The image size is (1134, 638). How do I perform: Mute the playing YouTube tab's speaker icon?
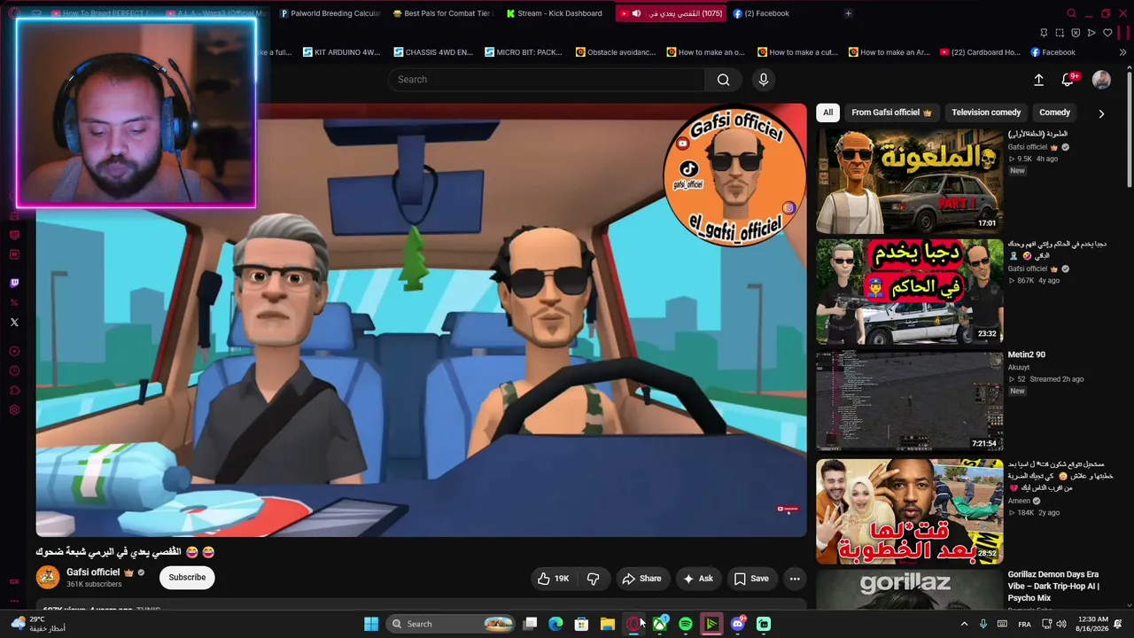click(636, 13)
